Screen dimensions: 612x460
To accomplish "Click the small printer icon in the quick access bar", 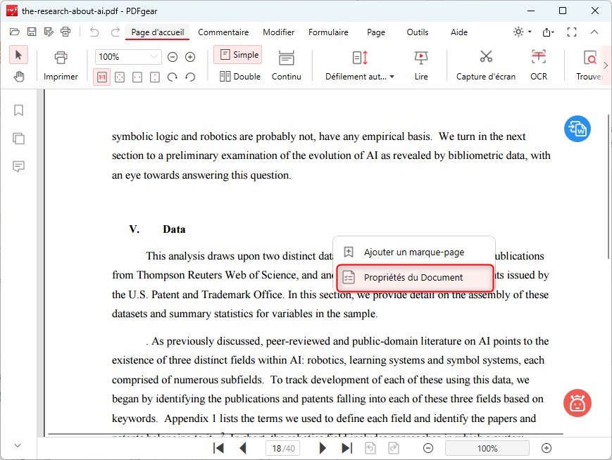I will tap(65, 32).
